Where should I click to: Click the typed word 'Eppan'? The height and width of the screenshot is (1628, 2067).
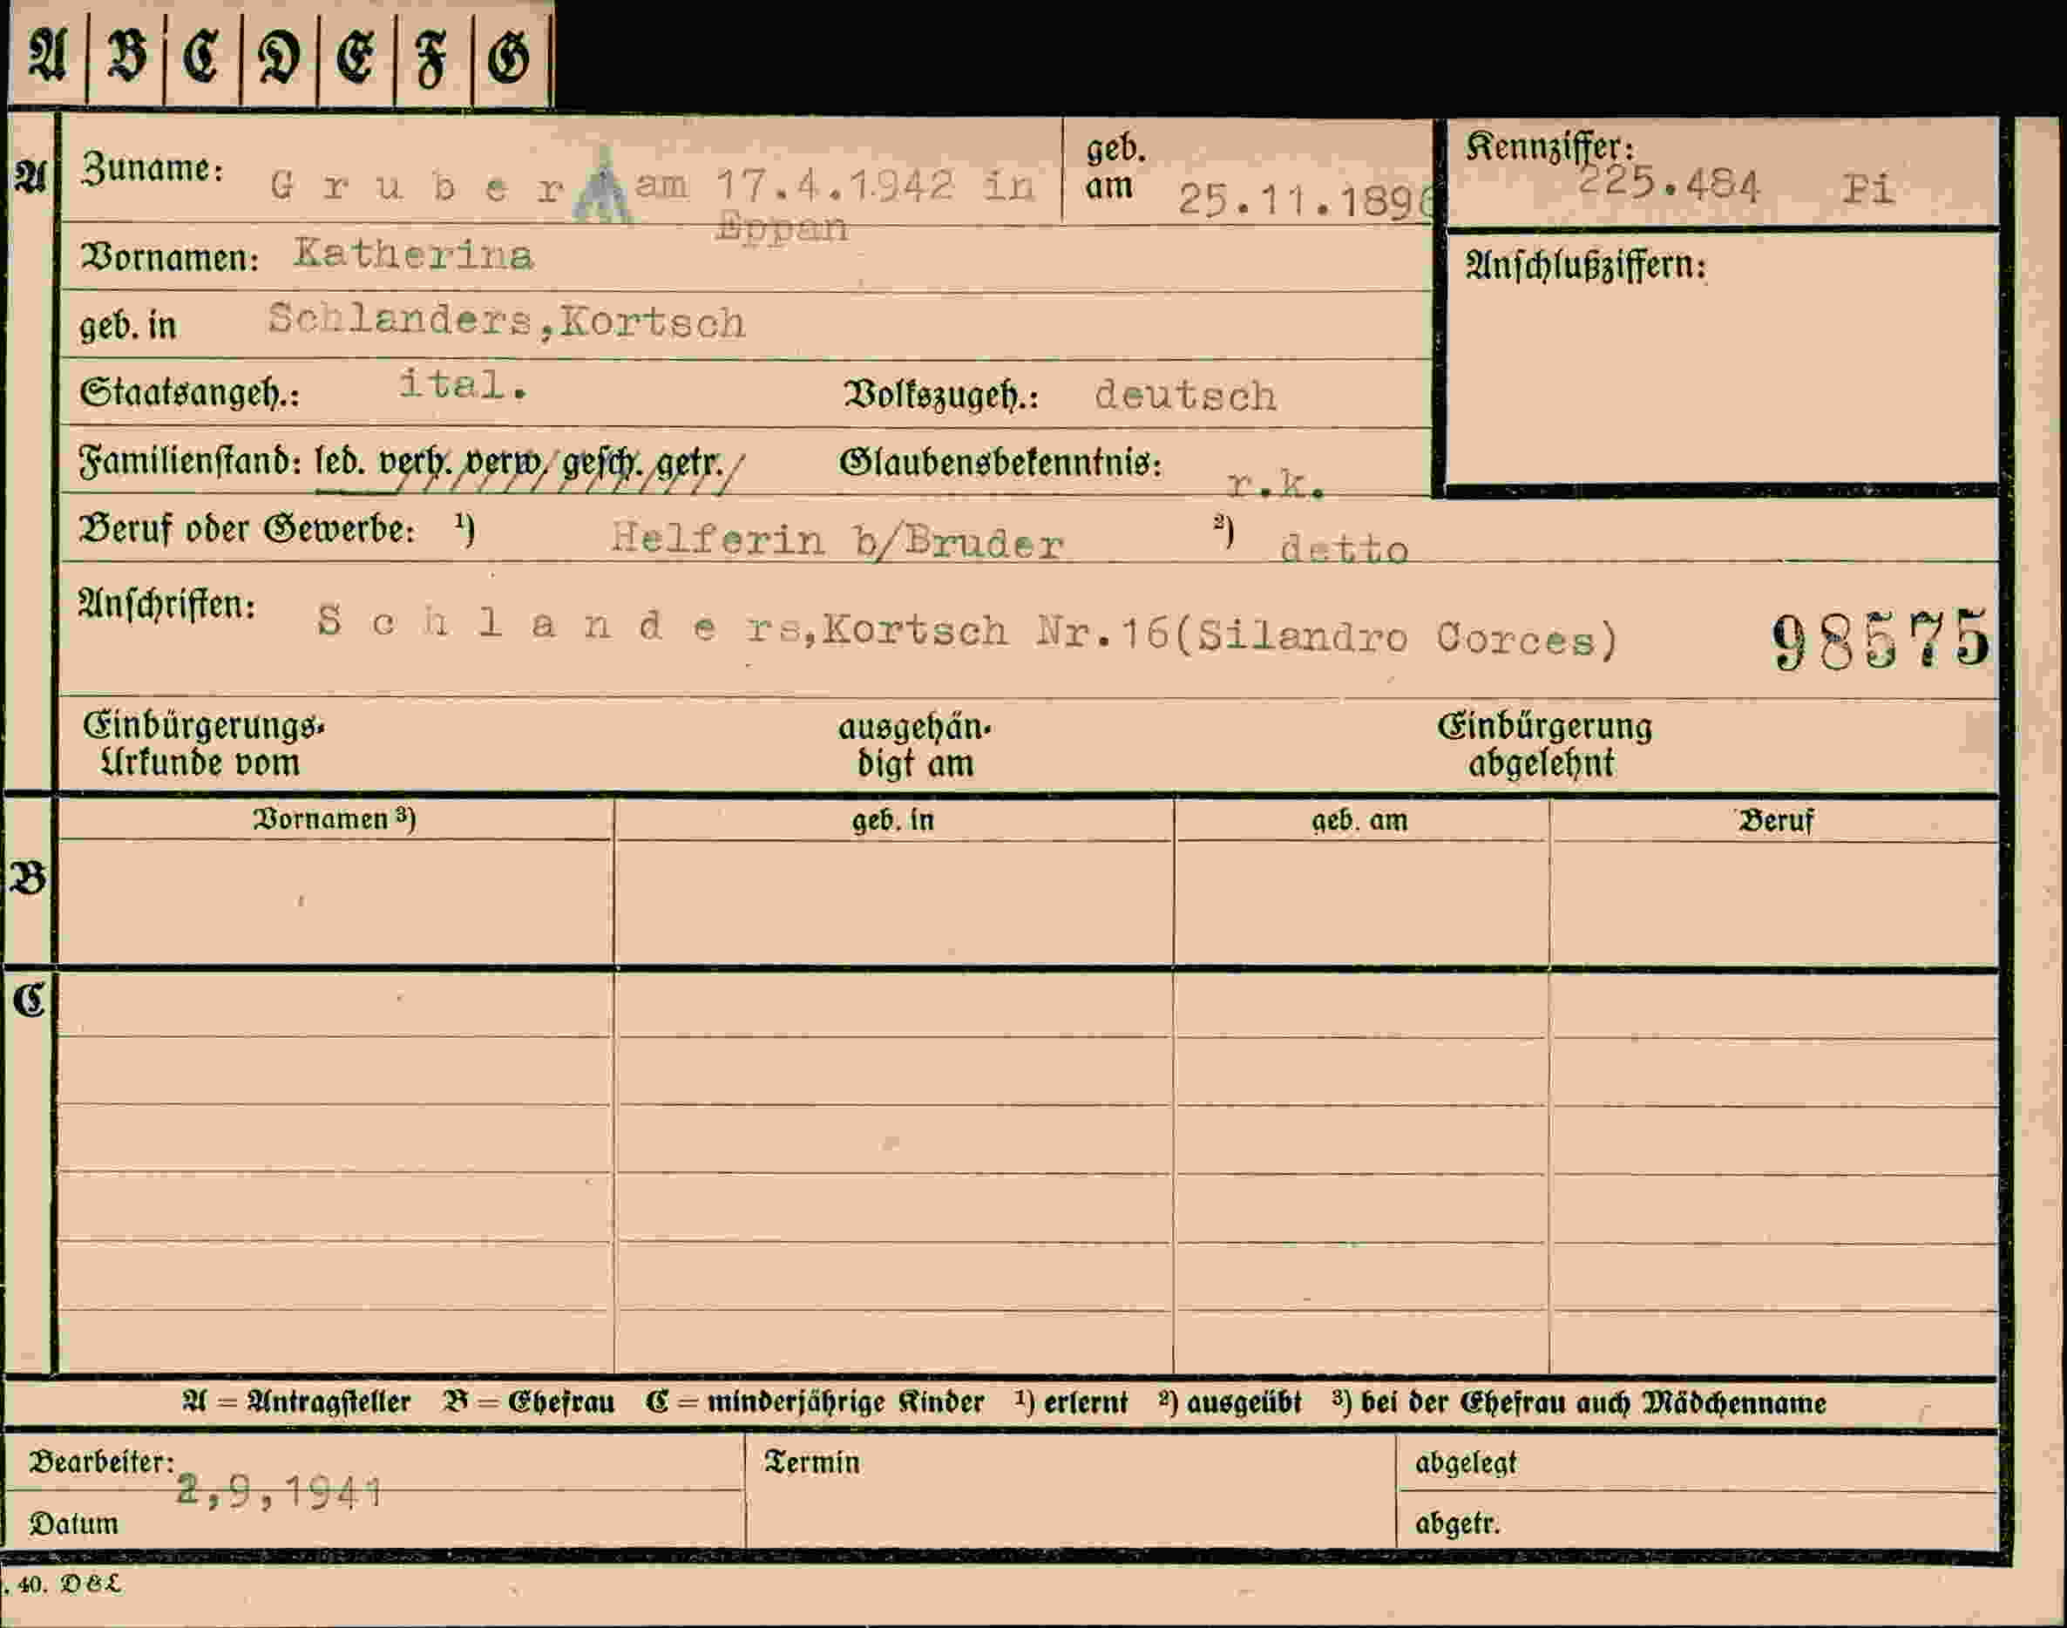tap(782, 227)
